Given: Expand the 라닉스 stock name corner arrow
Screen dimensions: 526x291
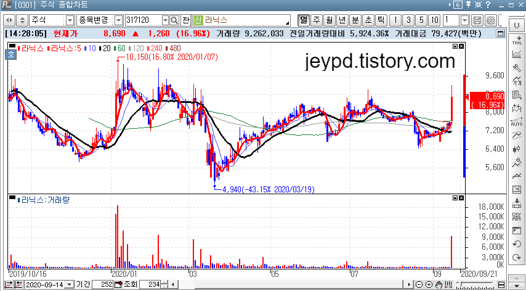Looking at the screenshot, I should [287, 23].
